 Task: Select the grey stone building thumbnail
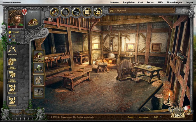coord(39,92)
